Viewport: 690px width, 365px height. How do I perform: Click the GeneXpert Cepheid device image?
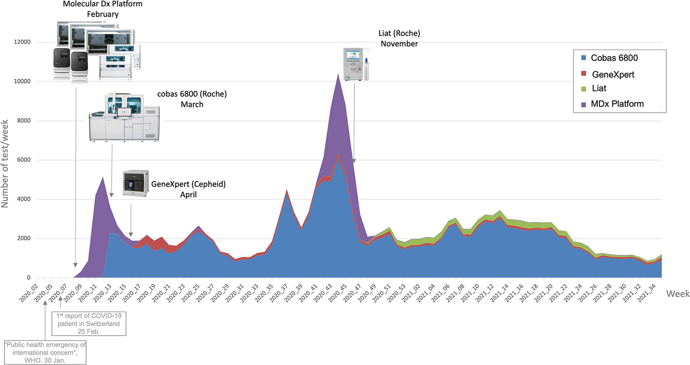(136, 183)
